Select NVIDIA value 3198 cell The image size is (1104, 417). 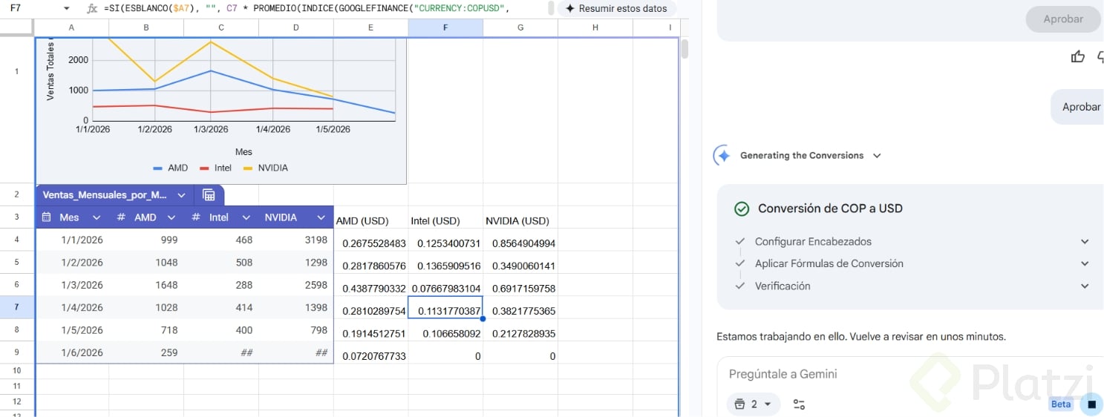[296, 240]
